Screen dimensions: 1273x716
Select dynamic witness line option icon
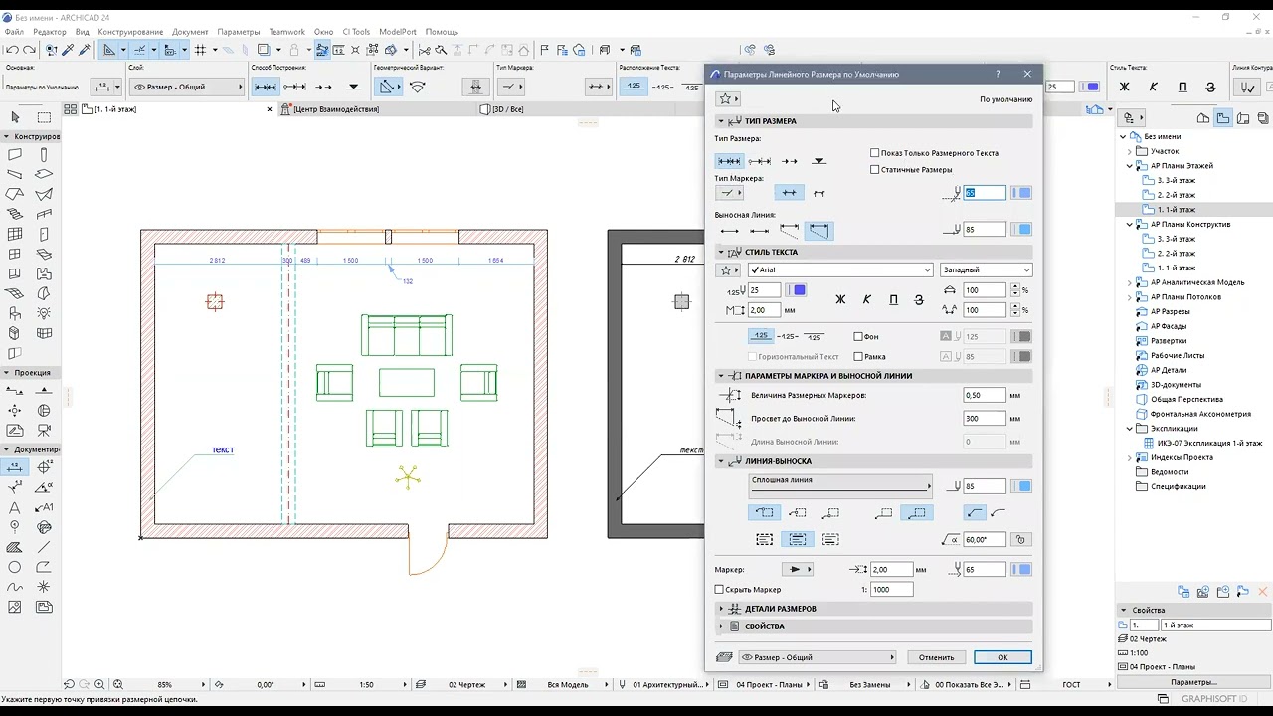pos(818,231)
